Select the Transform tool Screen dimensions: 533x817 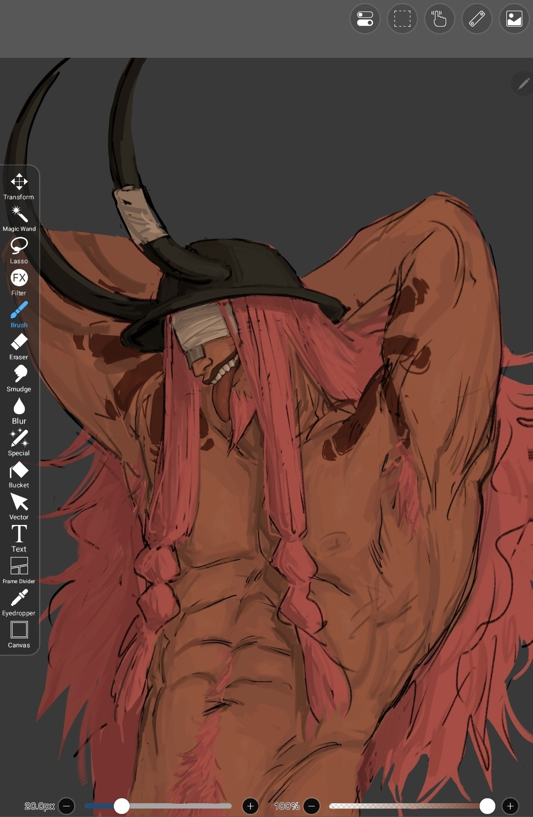[19, 186]
